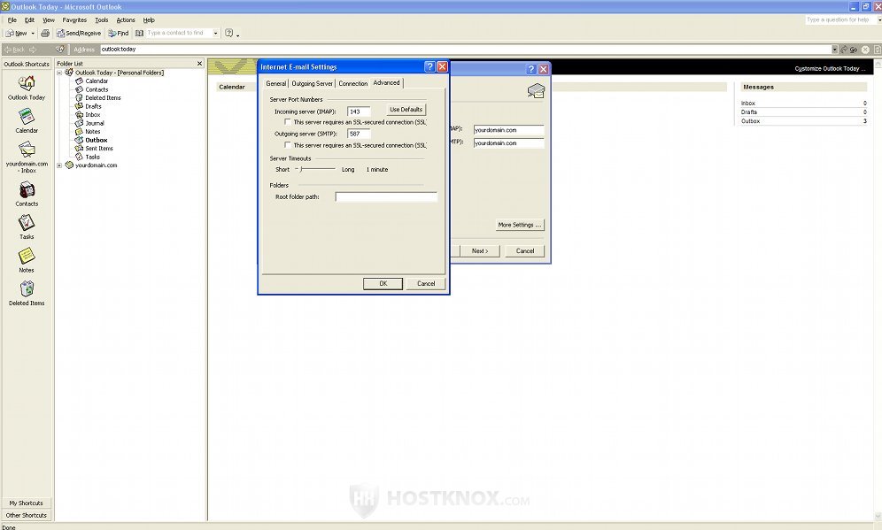Click the Back navigation button
882x530 pixels.
click(x=15, y=50)
